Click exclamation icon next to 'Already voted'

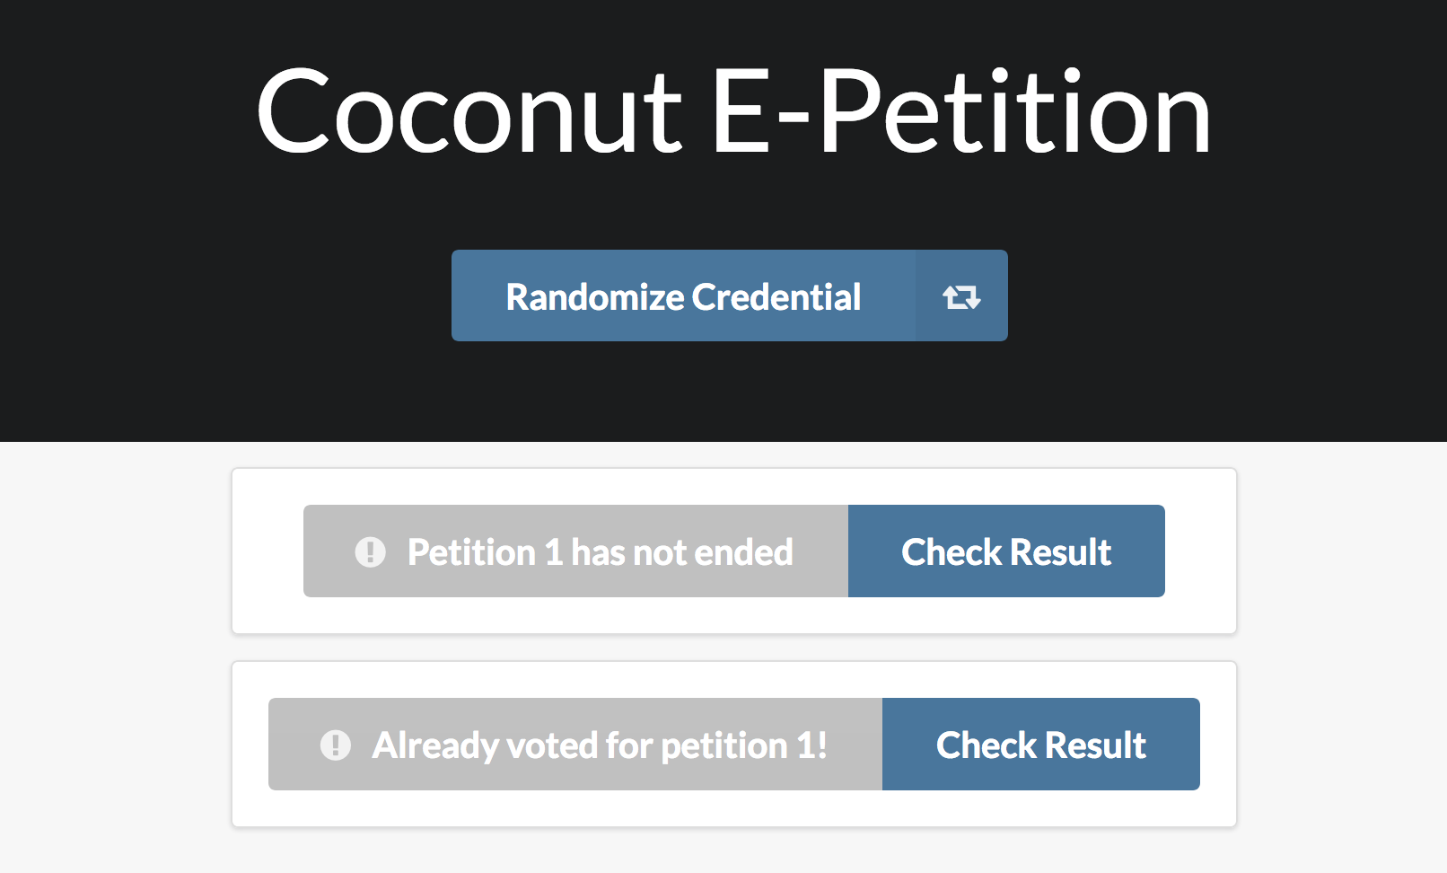pyautogui.click(x=336, y=745)
